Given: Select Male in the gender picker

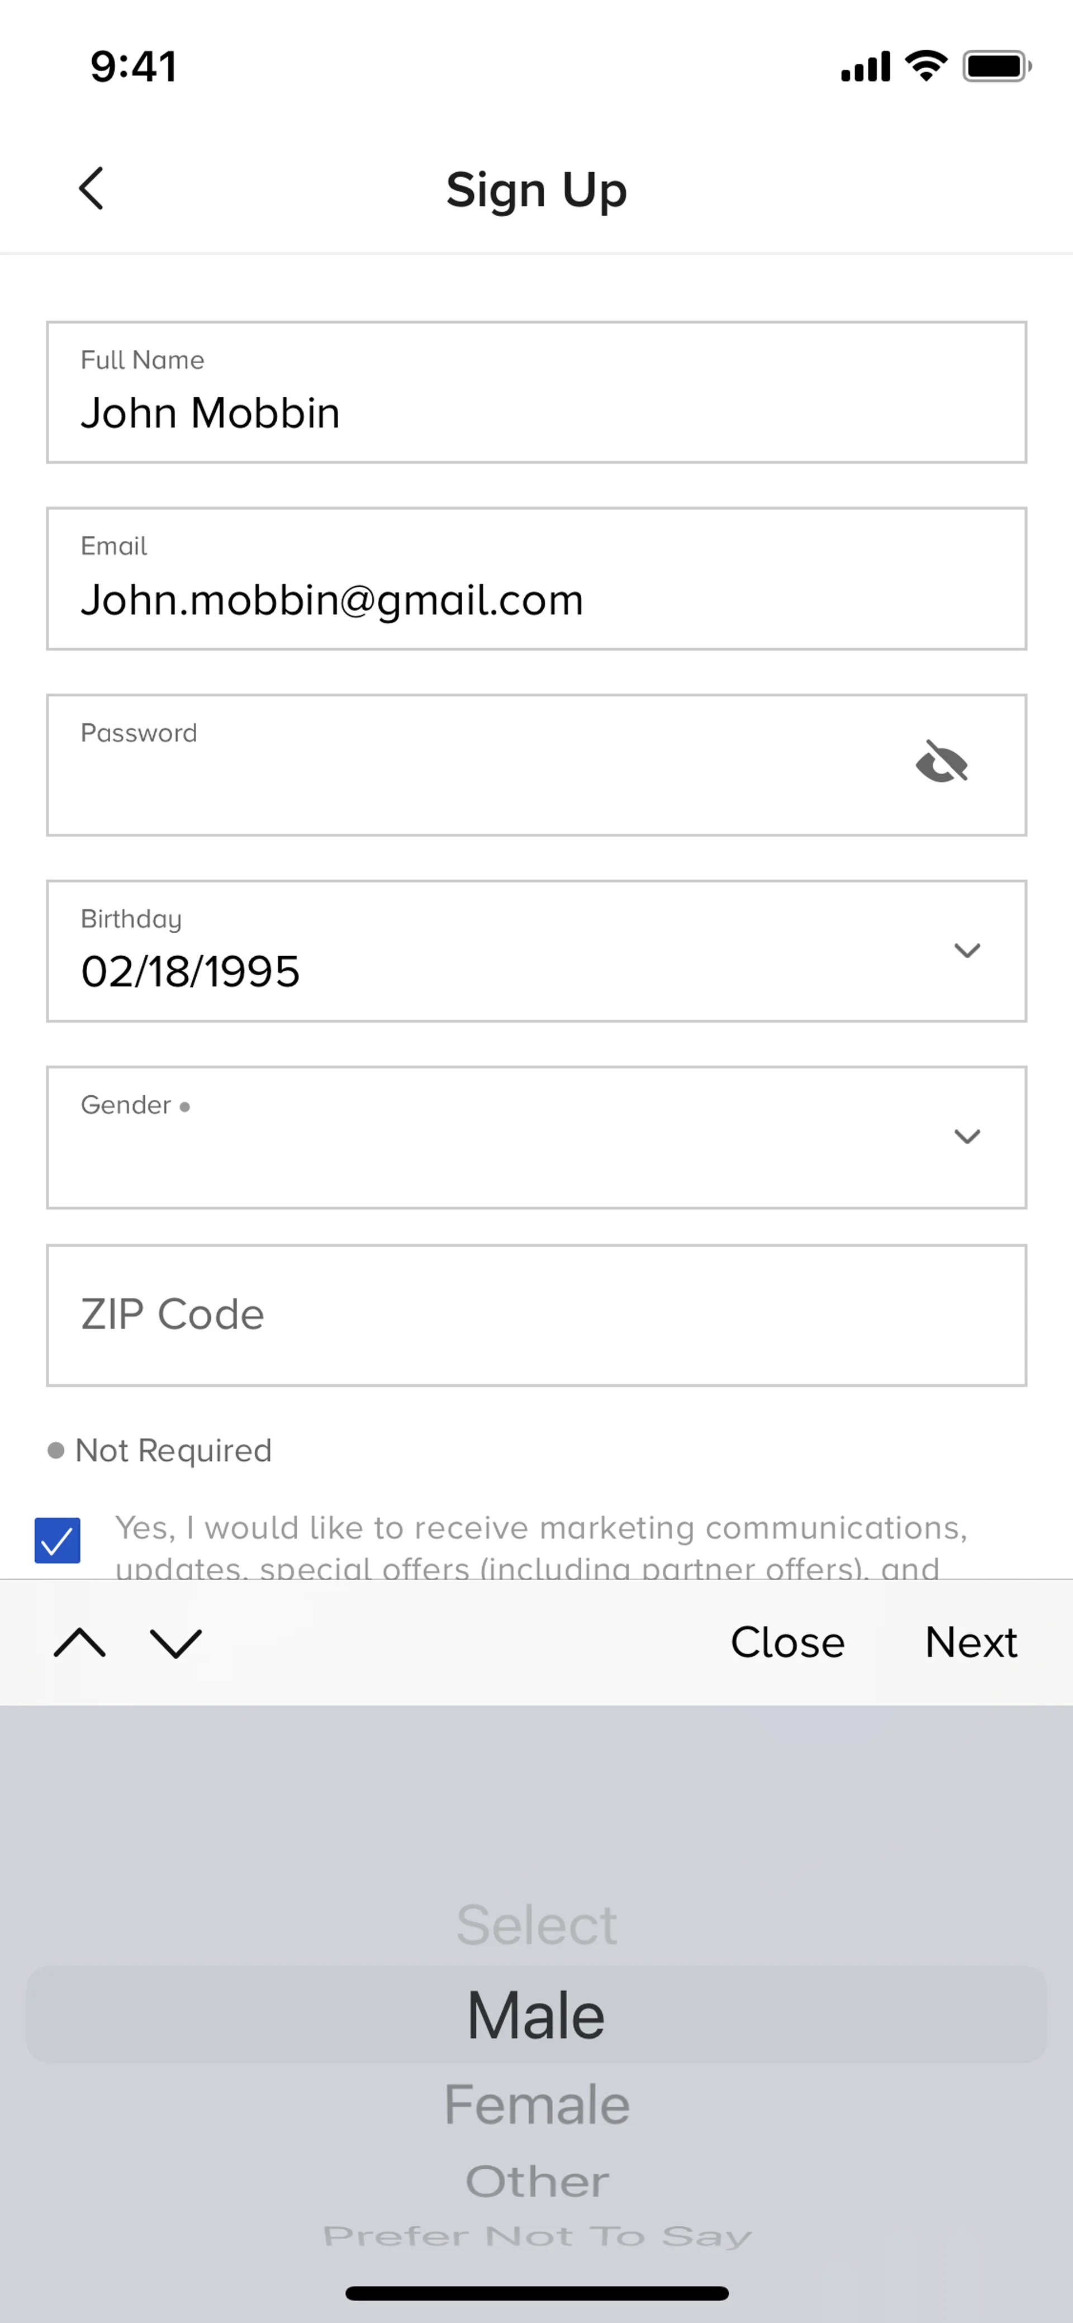Looking at the screenshot, I should coord(536,2015).
